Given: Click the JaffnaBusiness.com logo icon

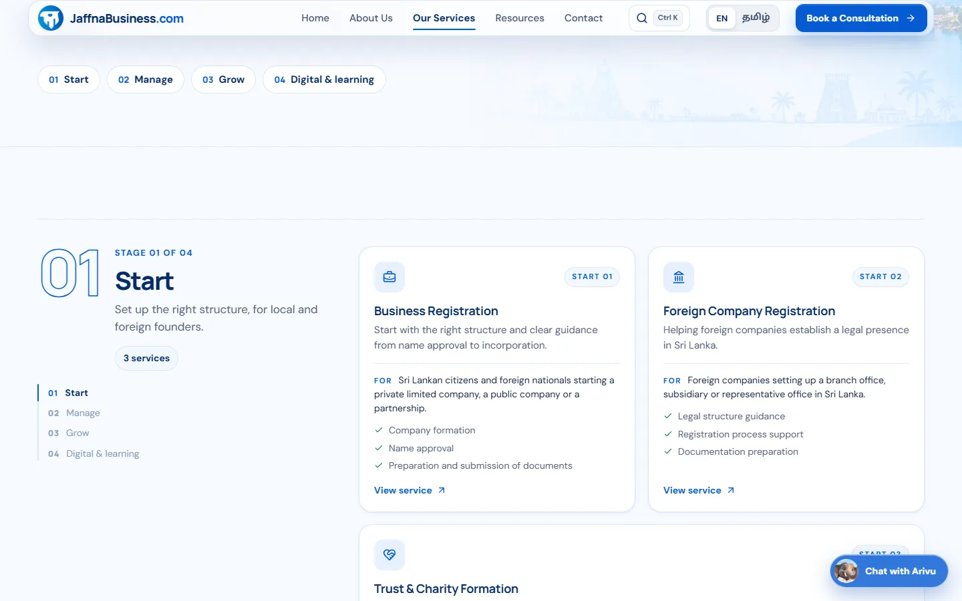Looking at the screenshot, I should [51, 18].
